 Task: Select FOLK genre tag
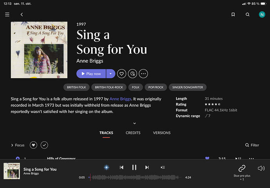coord(135,87)
